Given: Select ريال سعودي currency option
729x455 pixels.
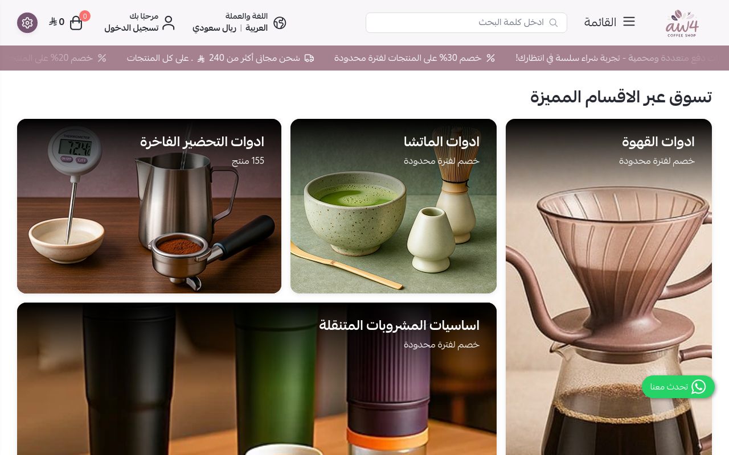Looking at the screenshot, I should pyautogui.click(x=214, y=28).
